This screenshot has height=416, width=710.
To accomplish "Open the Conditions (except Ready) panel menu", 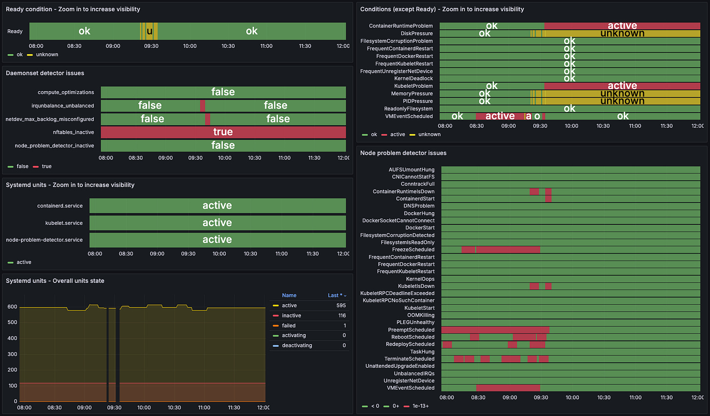I will [x=440, y=9].
